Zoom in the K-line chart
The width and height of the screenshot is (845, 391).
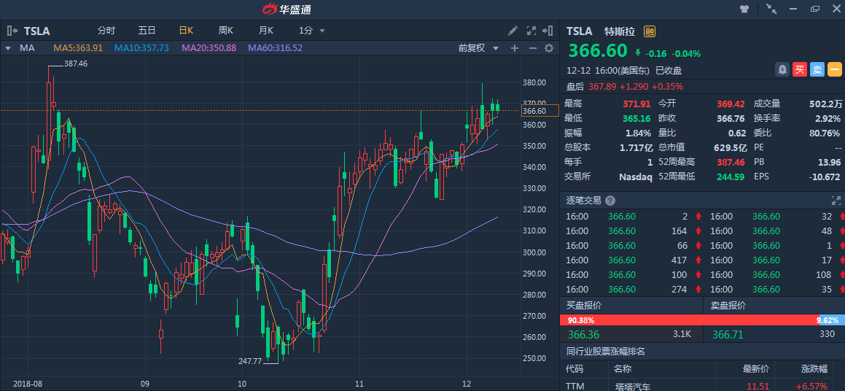pos(515,48)
